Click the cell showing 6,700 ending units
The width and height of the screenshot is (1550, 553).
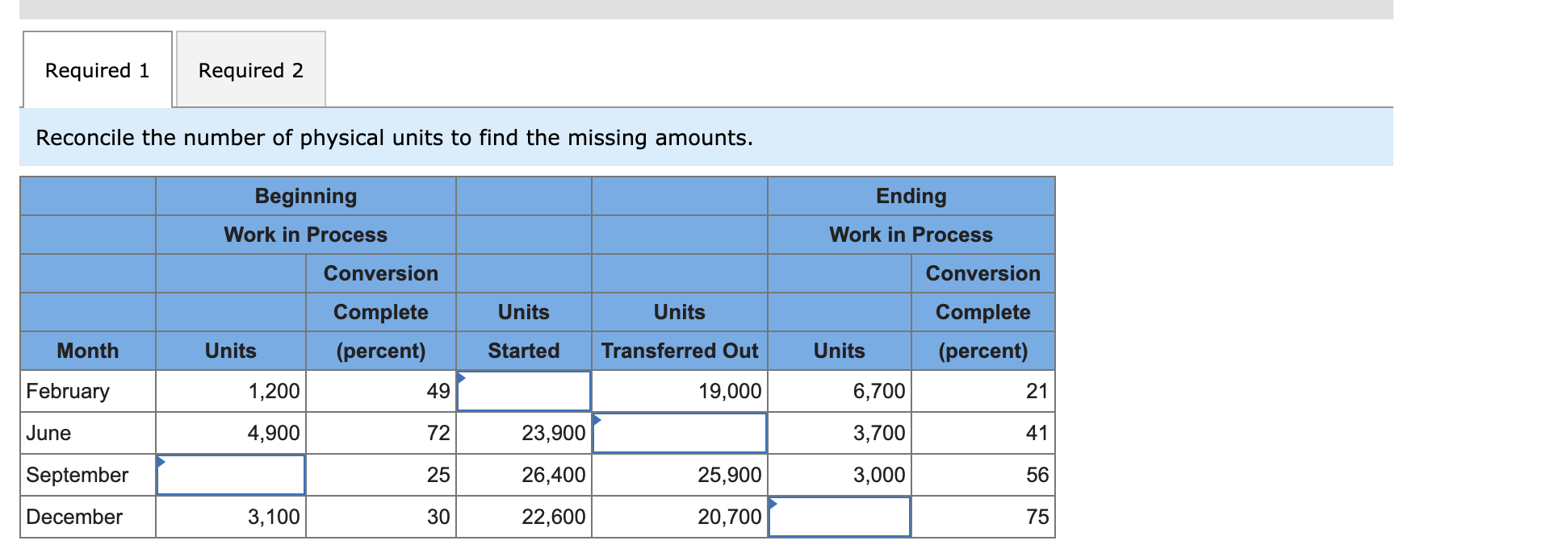(x=838, y=391)
